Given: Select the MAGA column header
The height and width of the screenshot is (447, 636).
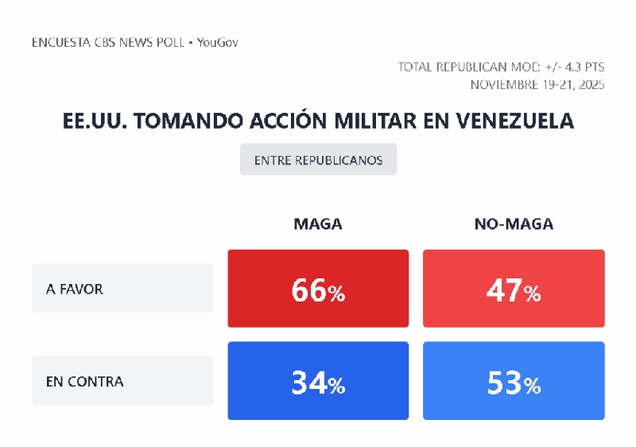Looking at the screenshot, I should coord(318,224).
